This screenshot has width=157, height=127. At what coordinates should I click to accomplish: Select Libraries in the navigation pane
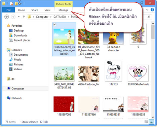click(x=16, y=50)
